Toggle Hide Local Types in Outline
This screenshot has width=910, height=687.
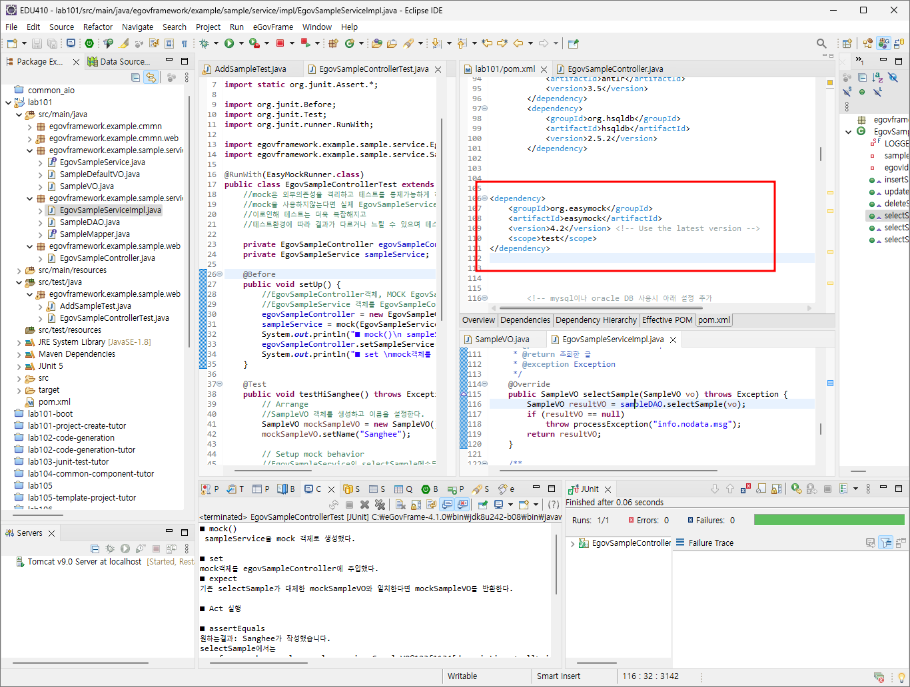coord(878,92)
